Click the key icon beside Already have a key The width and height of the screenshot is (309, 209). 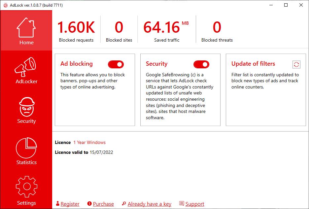pos(124,204)
